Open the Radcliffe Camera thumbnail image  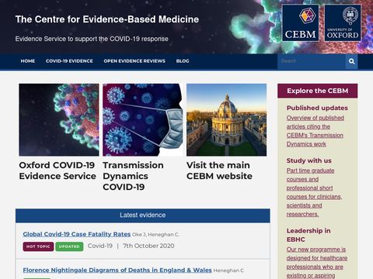[x=226, y=119]
